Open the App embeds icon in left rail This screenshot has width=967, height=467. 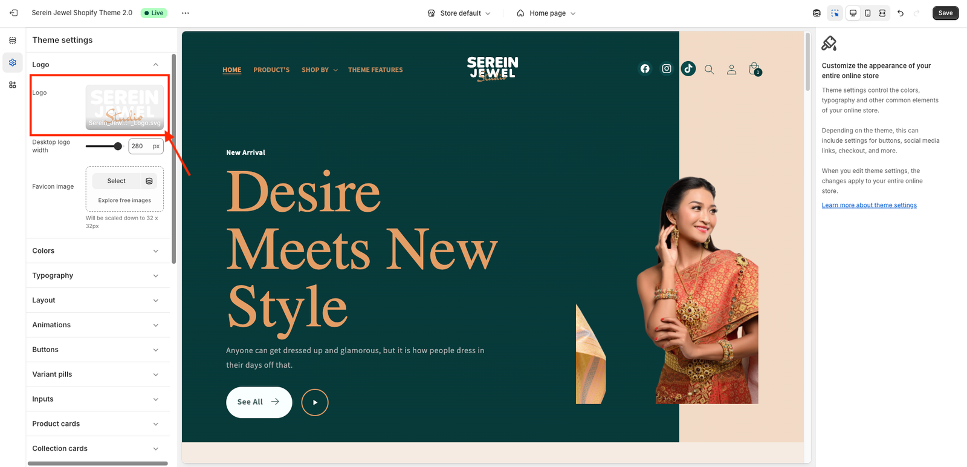coord(13,85)
